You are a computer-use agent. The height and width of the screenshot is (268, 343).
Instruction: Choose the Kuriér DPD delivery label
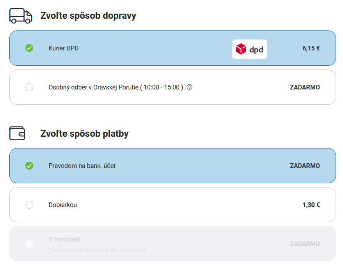click(x=64, y=48)
